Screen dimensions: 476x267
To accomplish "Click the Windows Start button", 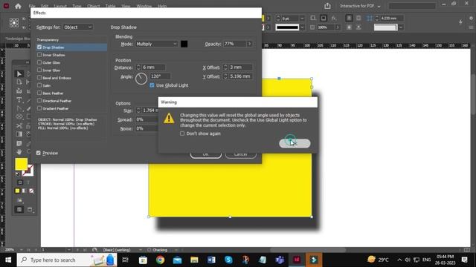I will pyautogui.click(x=8, y=260).
